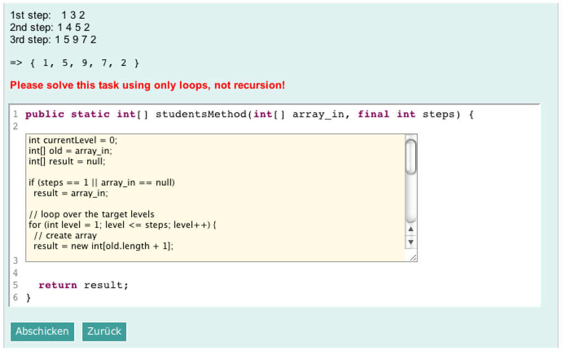Click the Abschicken submit button
Image resolution: width=562 pixels, height=352 pixels.
pyautogui.click(x=42, y=331)
